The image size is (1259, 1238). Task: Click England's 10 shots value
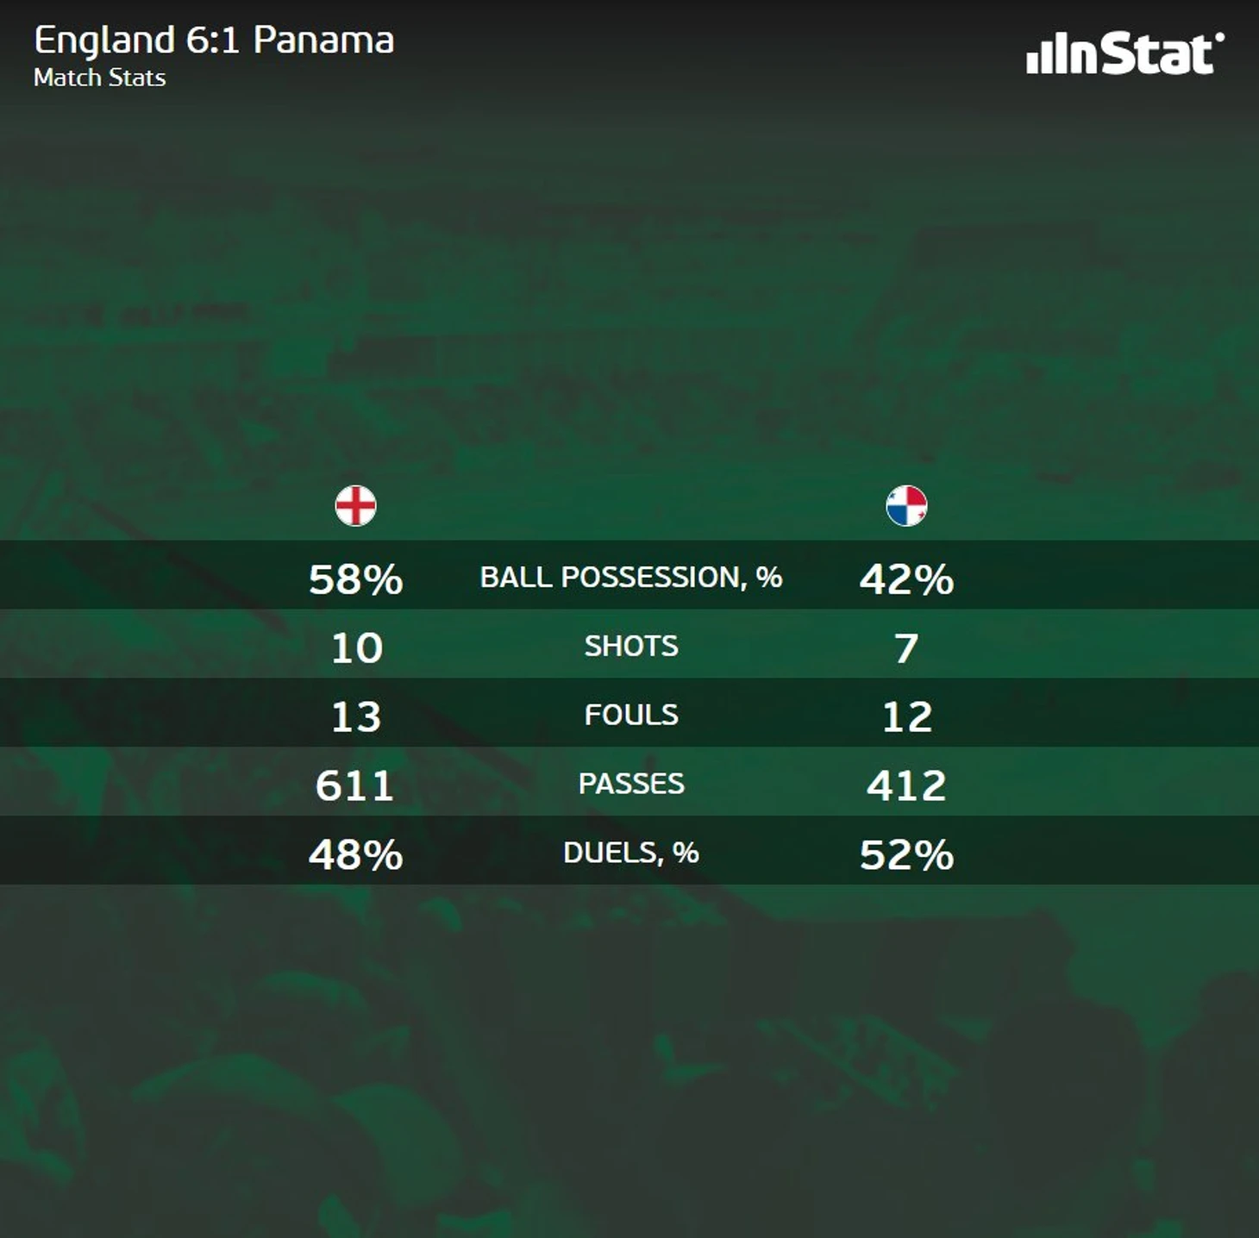[357, 647]
